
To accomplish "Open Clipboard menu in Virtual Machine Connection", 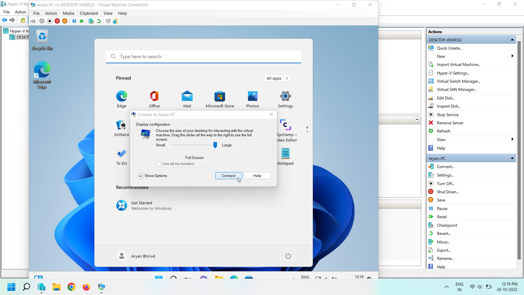I will 89,13.
